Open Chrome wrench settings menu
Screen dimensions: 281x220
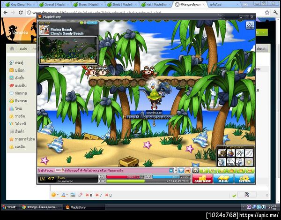[275, 12]
